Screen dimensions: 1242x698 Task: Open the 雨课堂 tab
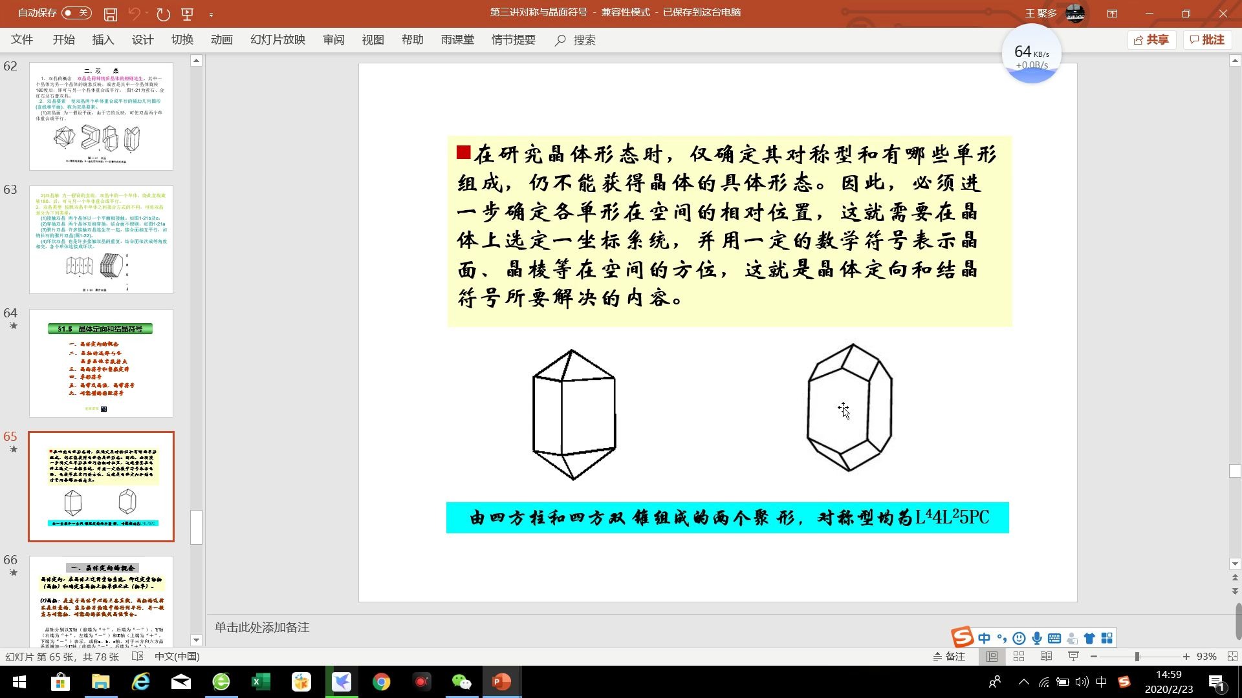click(457, 40)
